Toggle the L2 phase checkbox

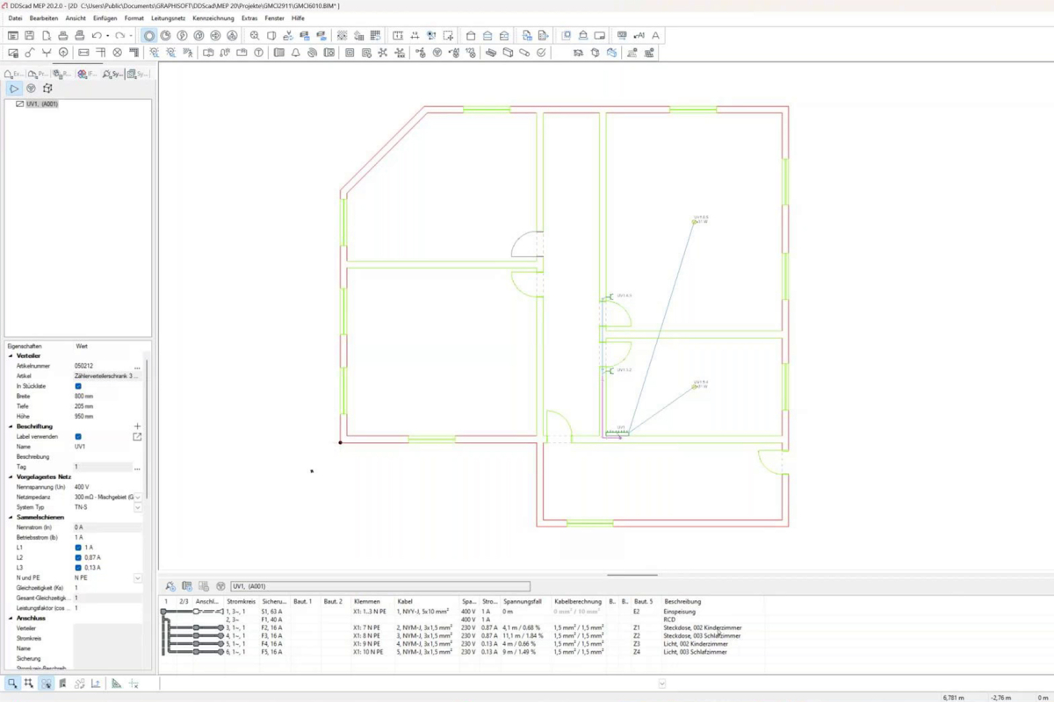coord(78,557)
